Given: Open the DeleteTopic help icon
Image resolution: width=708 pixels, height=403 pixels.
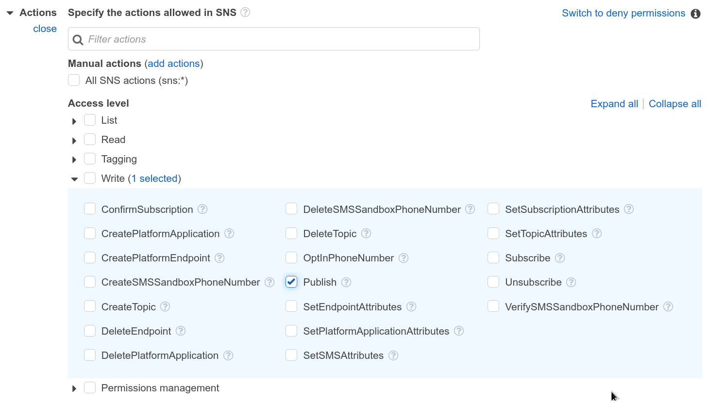Looking at the screenshot, I should (x=366, y=233).
